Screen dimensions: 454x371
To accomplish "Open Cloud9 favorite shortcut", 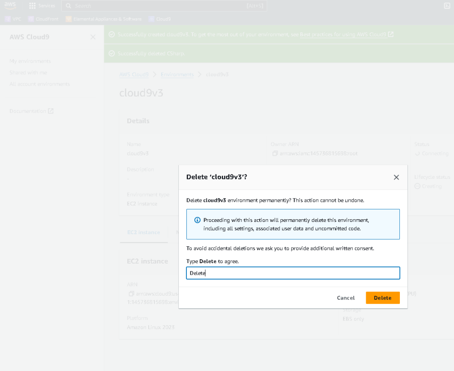I will coord(159,19).
